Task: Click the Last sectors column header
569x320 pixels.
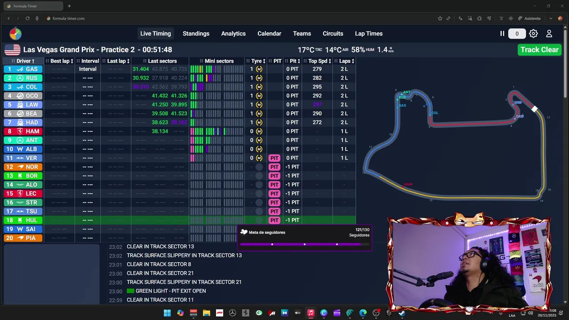Action: click(160, 61)
